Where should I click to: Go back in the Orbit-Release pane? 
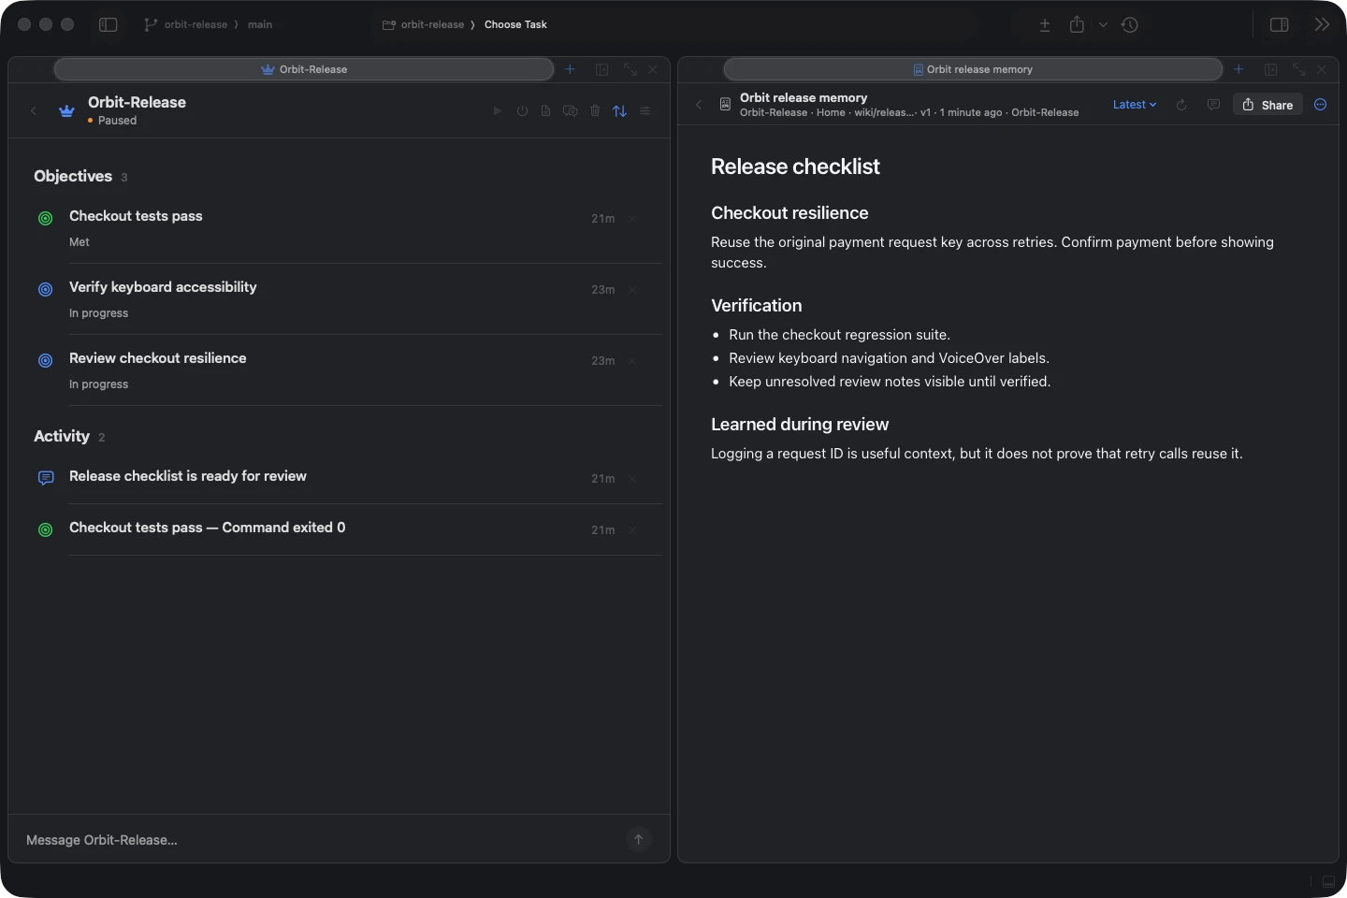(34, 110)
